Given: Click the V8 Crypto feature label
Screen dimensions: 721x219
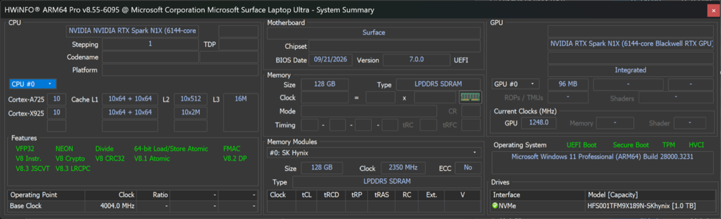Looking at the screenshot, I should click(70, 159).
